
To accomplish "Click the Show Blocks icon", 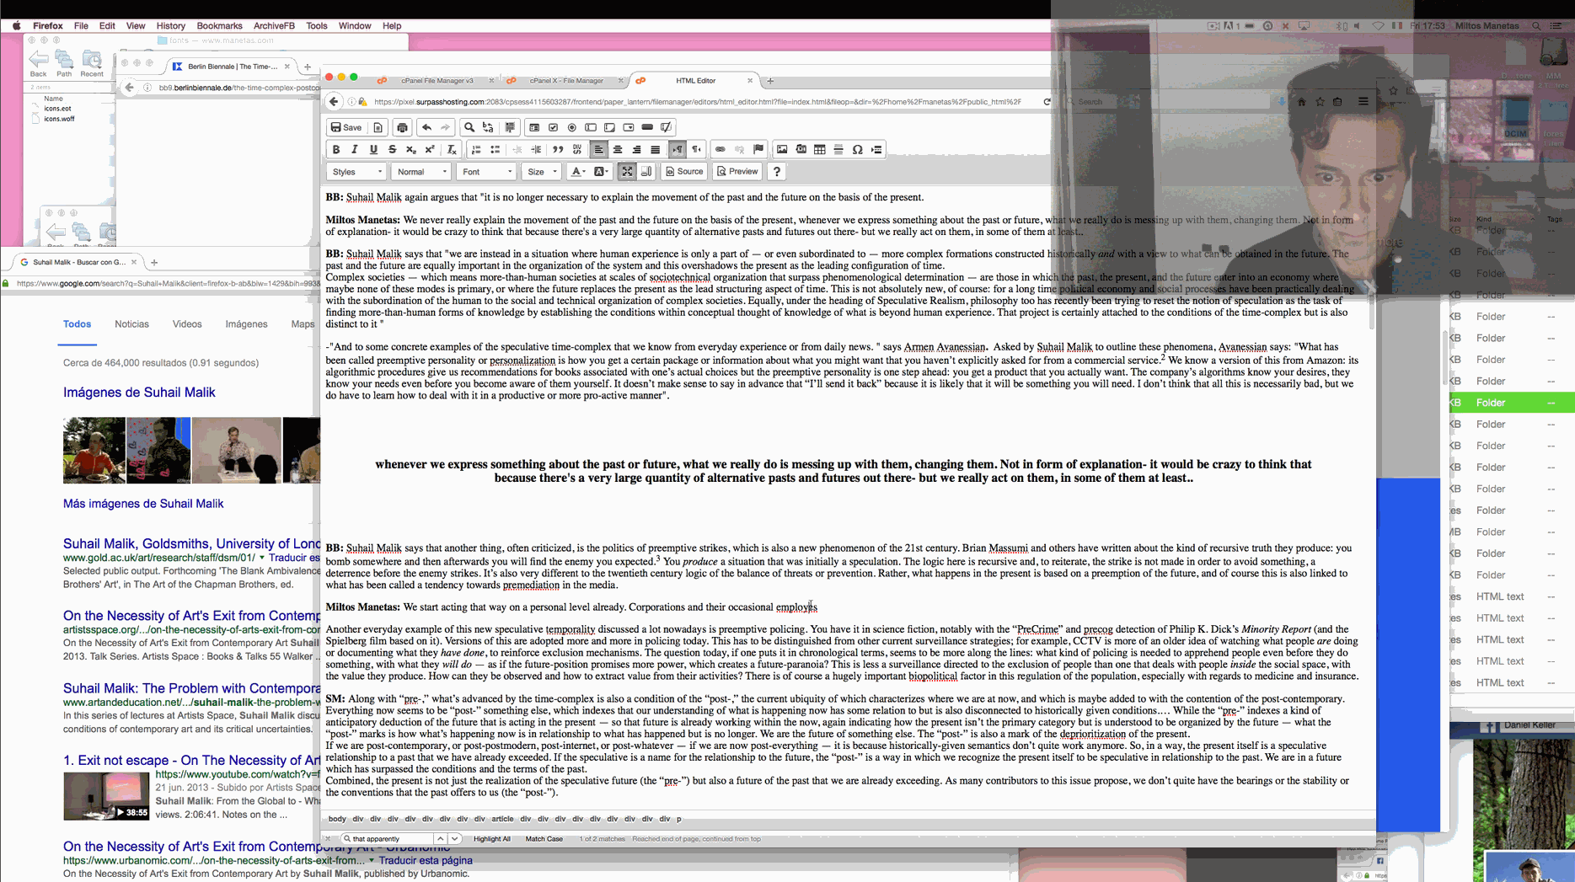I will (x=646, y=172).
